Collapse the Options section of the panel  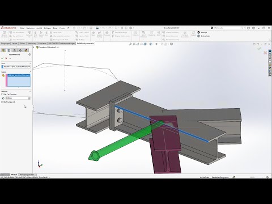pyautogui.click(x=31, y=91)
